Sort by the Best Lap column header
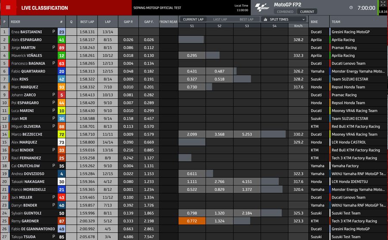Image resolution: width=388 pixels, height=240 pixels. coord(87,22)
